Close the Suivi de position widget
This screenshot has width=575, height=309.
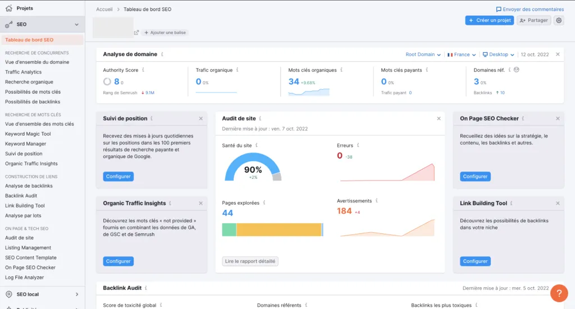200,119
